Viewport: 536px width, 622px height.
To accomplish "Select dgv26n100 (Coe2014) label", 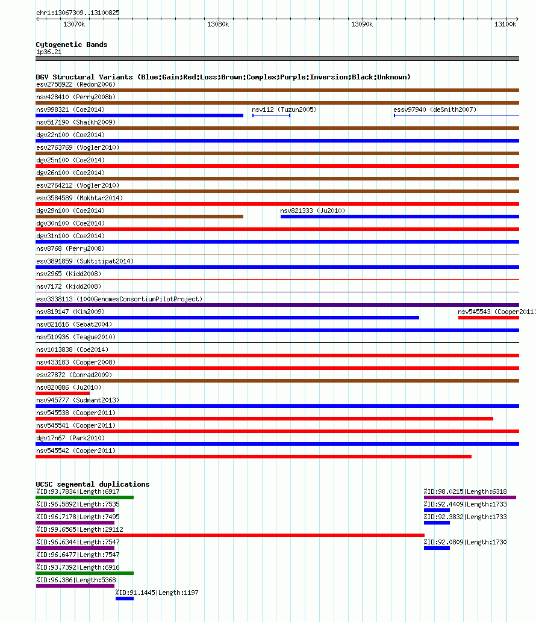I will tap(70, 173).
